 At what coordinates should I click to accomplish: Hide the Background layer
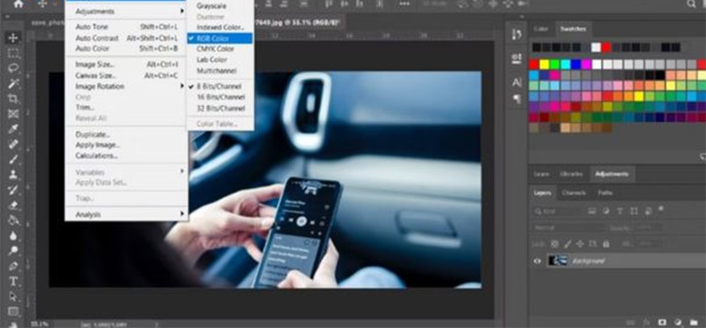click(x=537, y=261)
